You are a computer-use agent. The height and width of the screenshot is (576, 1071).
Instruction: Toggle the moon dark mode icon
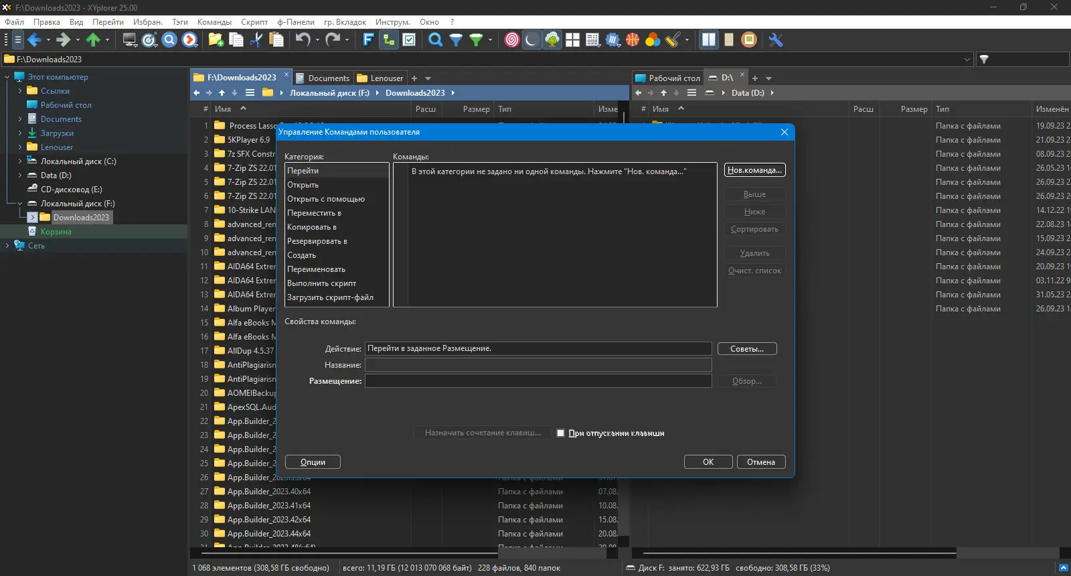pyautogui.click(x=531, y=40)
